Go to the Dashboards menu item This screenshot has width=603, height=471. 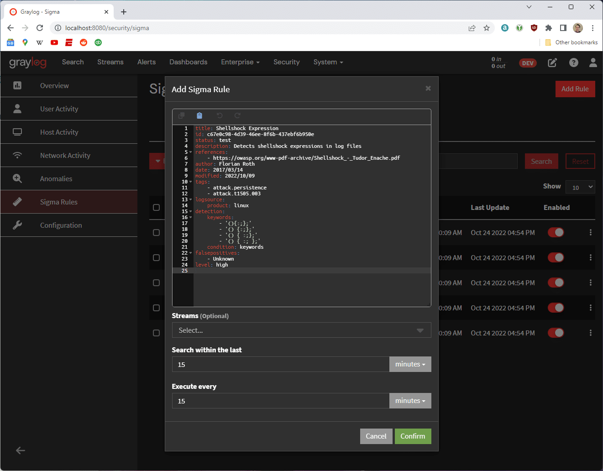(x=188, y=62)
